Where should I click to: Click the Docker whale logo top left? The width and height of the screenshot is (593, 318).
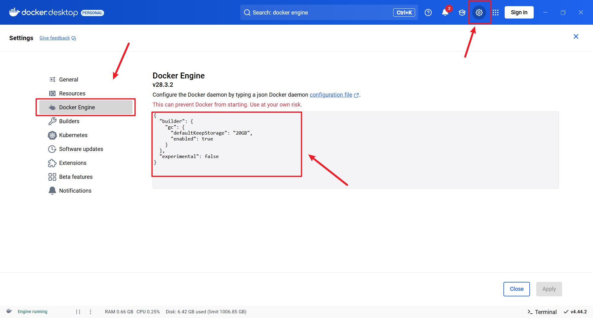[x=14, y=12]
